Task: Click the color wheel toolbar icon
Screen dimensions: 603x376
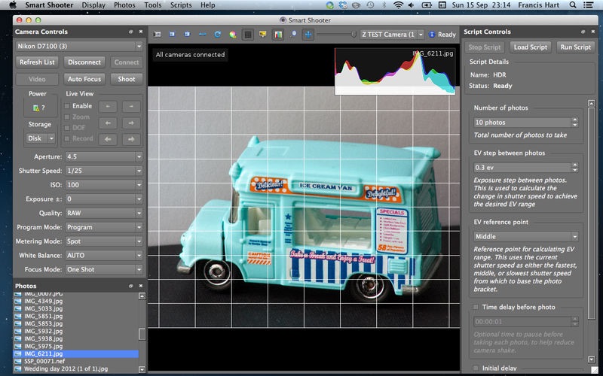Action: tap(233, 35)
